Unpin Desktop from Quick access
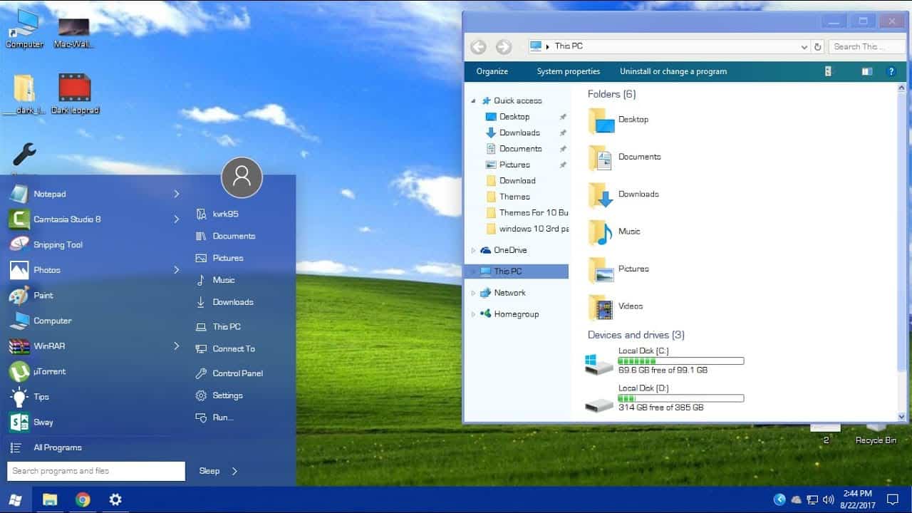 click(x=562, y=116)
